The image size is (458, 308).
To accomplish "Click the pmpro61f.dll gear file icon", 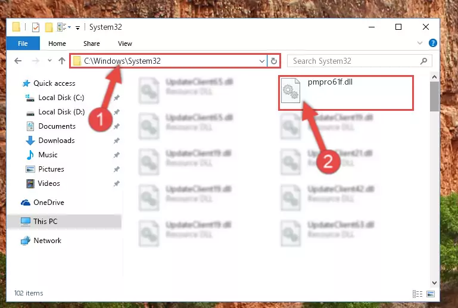I will [290, 91].
